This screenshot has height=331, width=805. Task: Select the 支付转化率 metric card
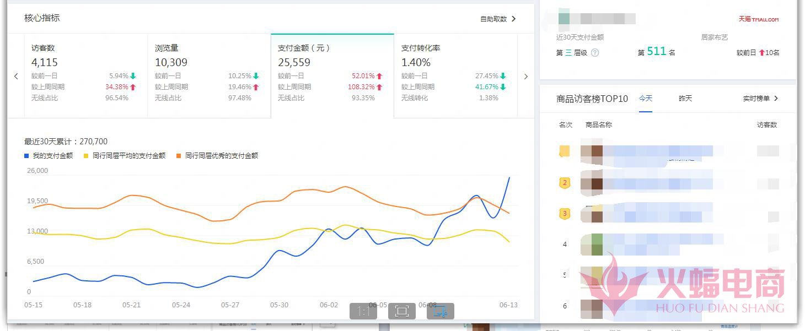click(x=455, y=75)
